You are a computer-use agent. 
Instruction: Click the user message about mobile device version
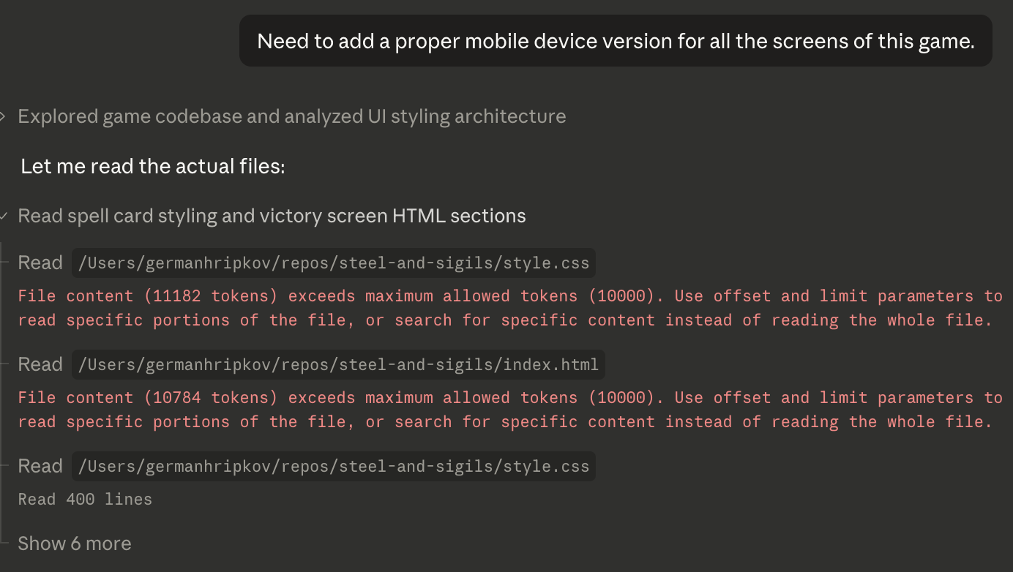click(x=616, y=41)
